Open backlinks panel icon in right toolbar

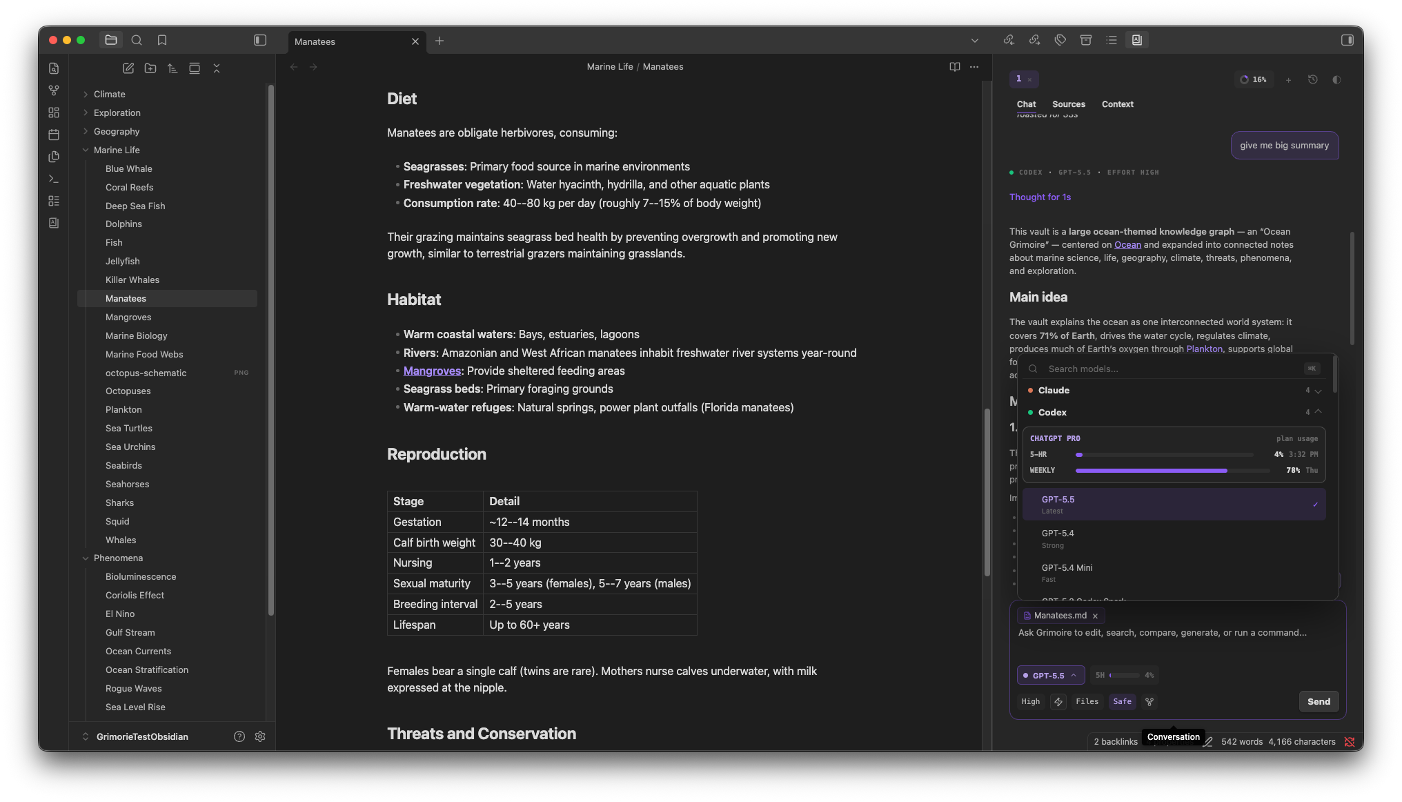[x=1009, y=40]
